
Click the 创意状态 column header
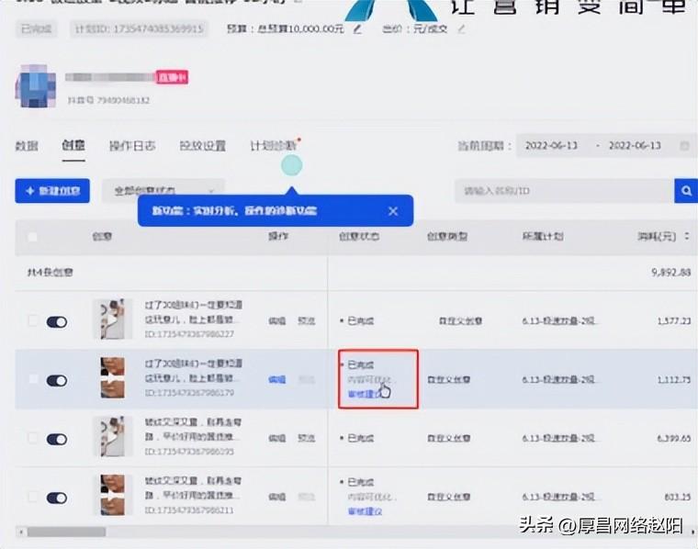pyautogui.click(x=359, y=236)
